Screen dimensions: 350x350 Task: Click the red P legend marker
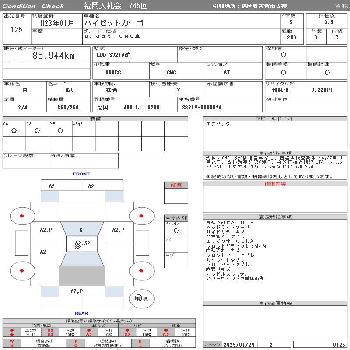pyautogui.click(x=76, y=341)
